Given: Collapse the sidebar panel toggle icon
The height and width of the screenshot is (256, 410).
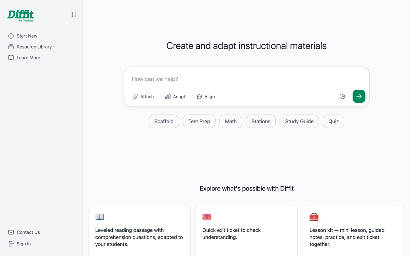Looking at the screenshot, I should [73, 14].
